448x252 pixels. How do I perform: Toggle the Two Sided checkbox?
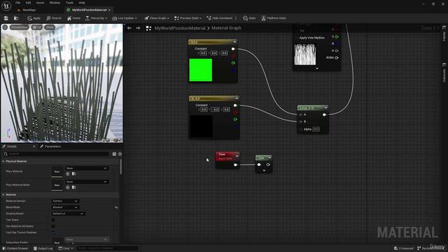[53, 220]
